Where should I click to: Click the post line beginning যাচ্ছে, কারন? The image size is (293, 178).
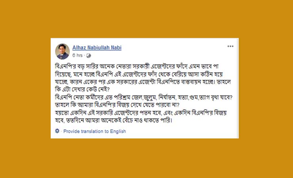pos(143,82)
